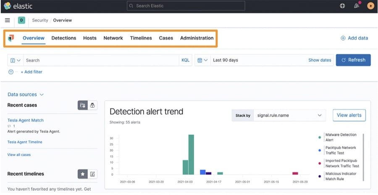Click Malware Detection Alert legend color dot
The height and width of the screenshot is (195, 378).
[x=320, y=137]
